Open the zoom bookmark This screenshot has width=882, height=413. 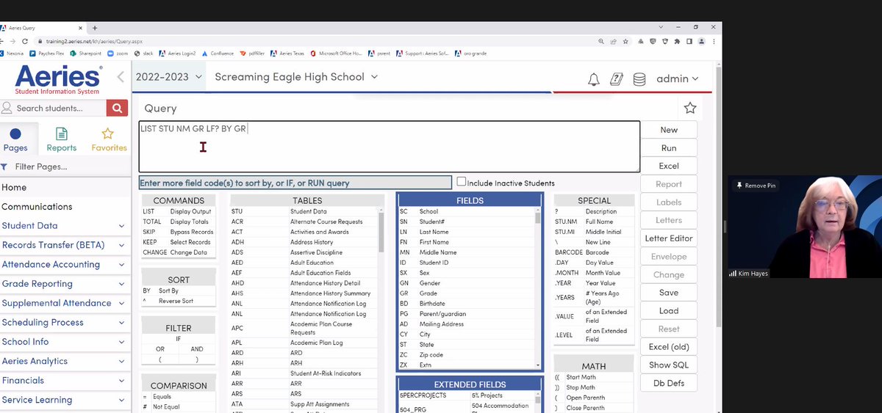[x=118, y=54]
